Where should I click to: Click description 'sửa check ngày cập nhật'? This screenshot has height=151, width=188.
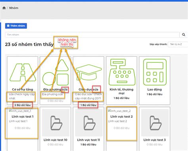pos(22,96)
